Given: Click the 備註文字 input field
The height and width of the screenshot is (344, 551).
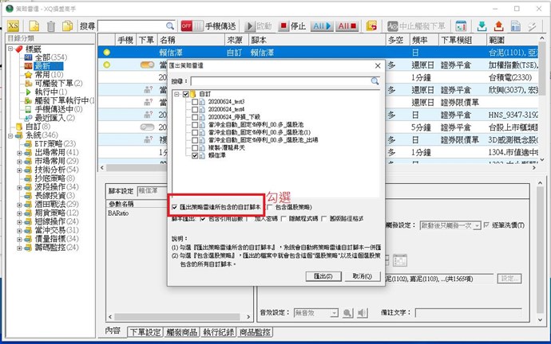Looking at the screenshot, I should point(469,313).
